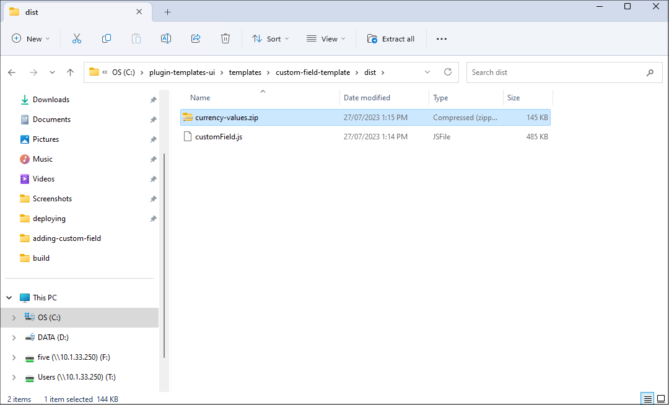Show hidden breadcrumb path chevrons
669x405 pixels.
[x=105, y=72]
